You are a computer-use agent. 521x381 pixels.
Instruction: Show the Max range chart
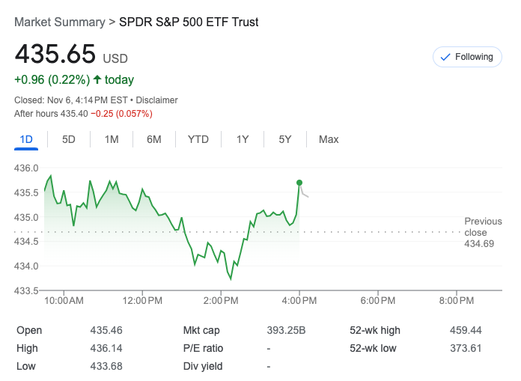coord(329,139)
